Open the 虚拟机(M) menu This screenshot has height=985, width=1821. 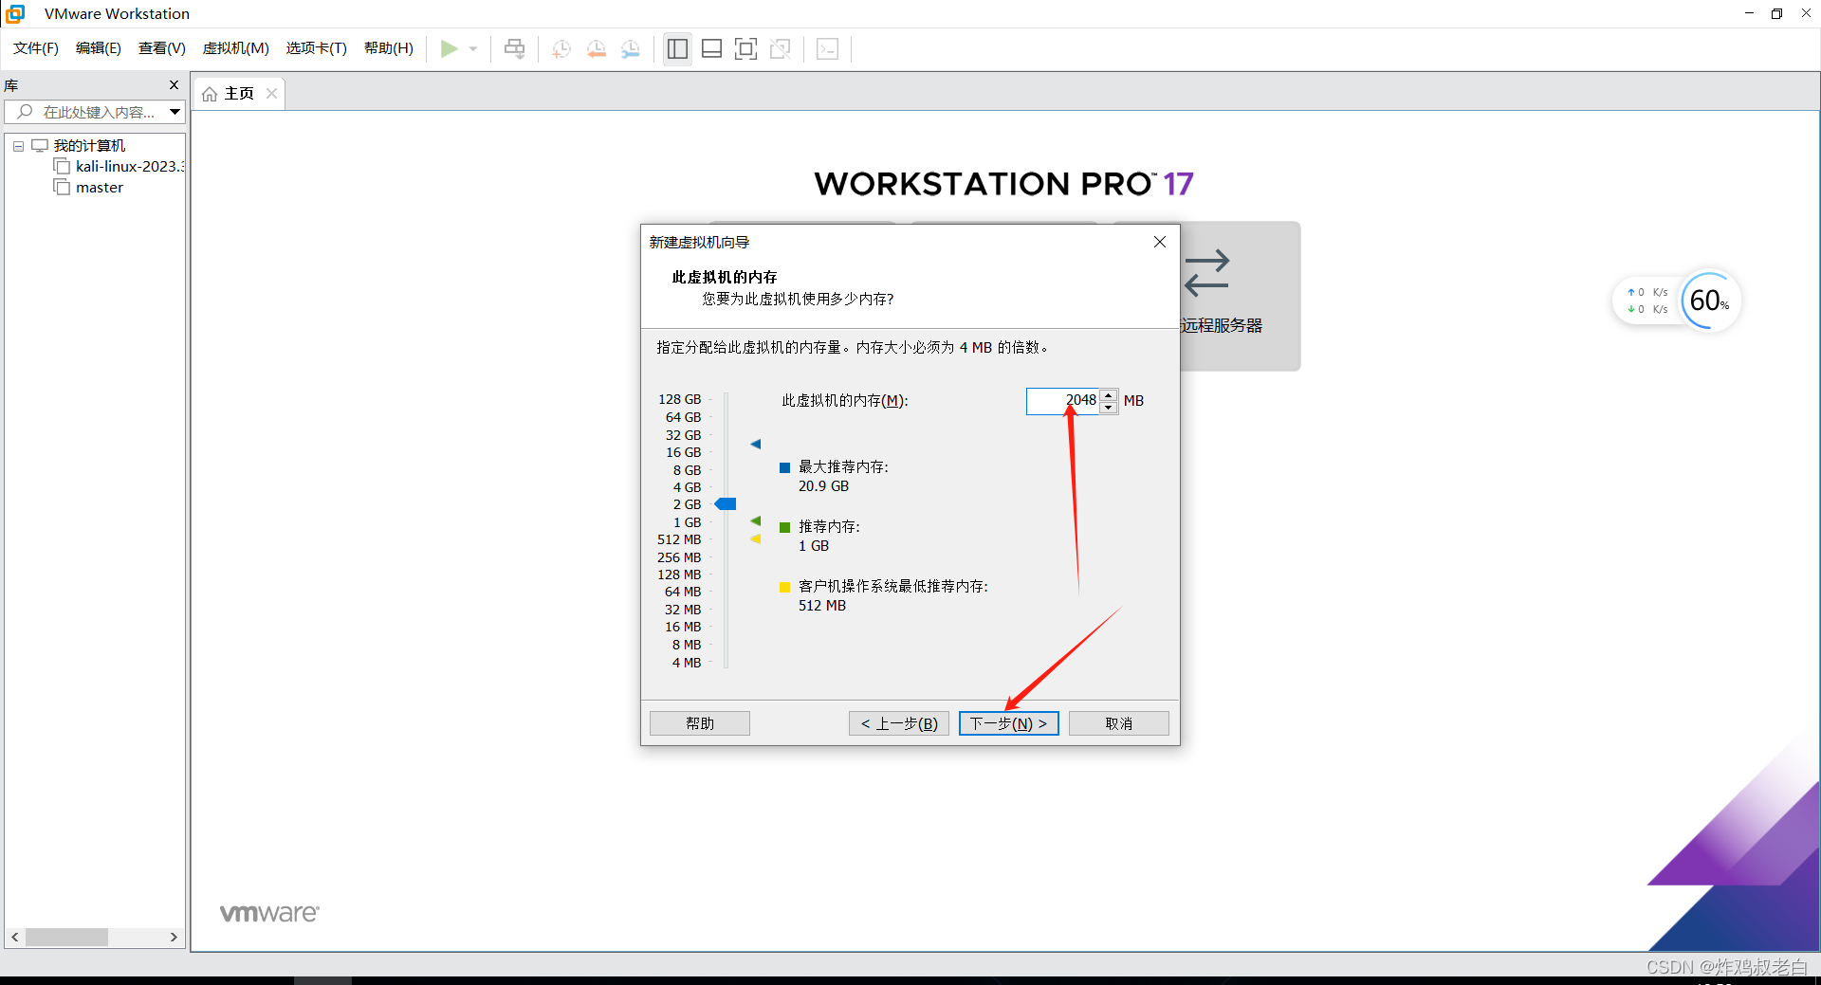[x=236, y=48]
